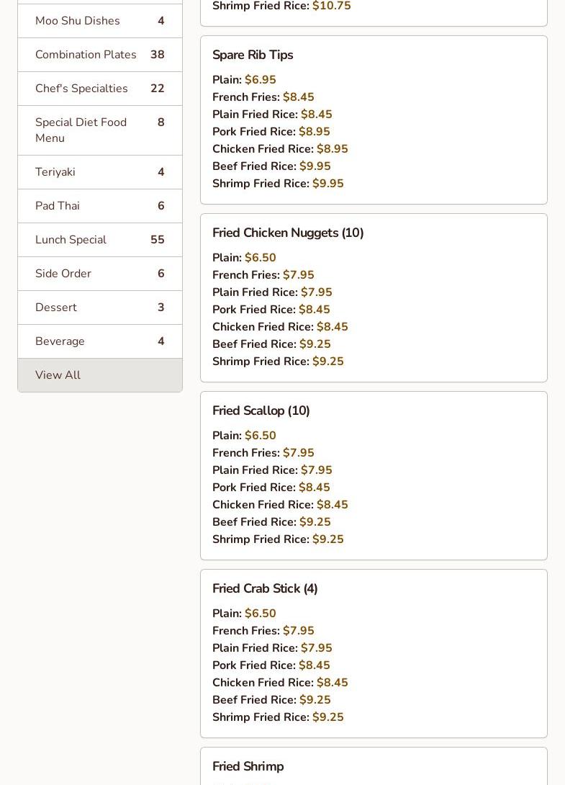
Task: Open the Fried Shrimp menu item
Action: click(x=248, y=766)
